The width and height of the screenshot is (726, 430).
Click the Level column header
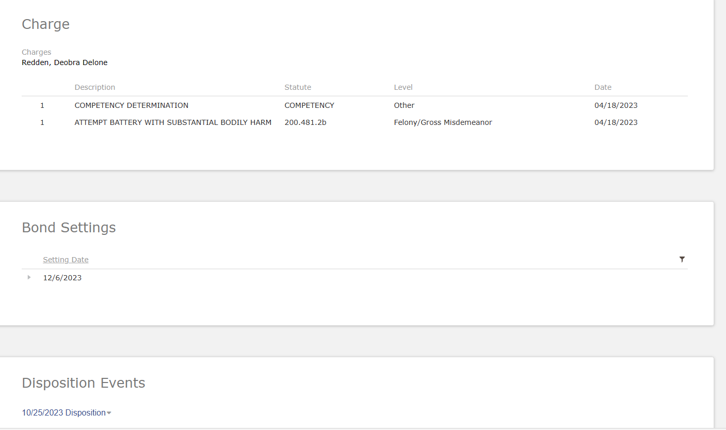[x=403, y=87]
